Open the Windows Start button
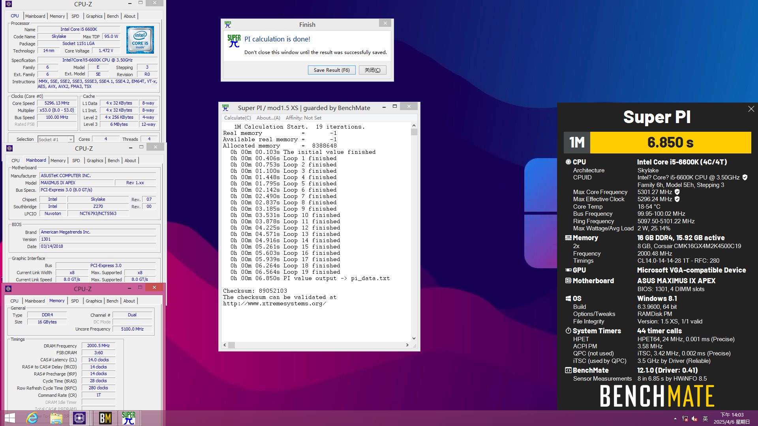 (x=10, y=418)
